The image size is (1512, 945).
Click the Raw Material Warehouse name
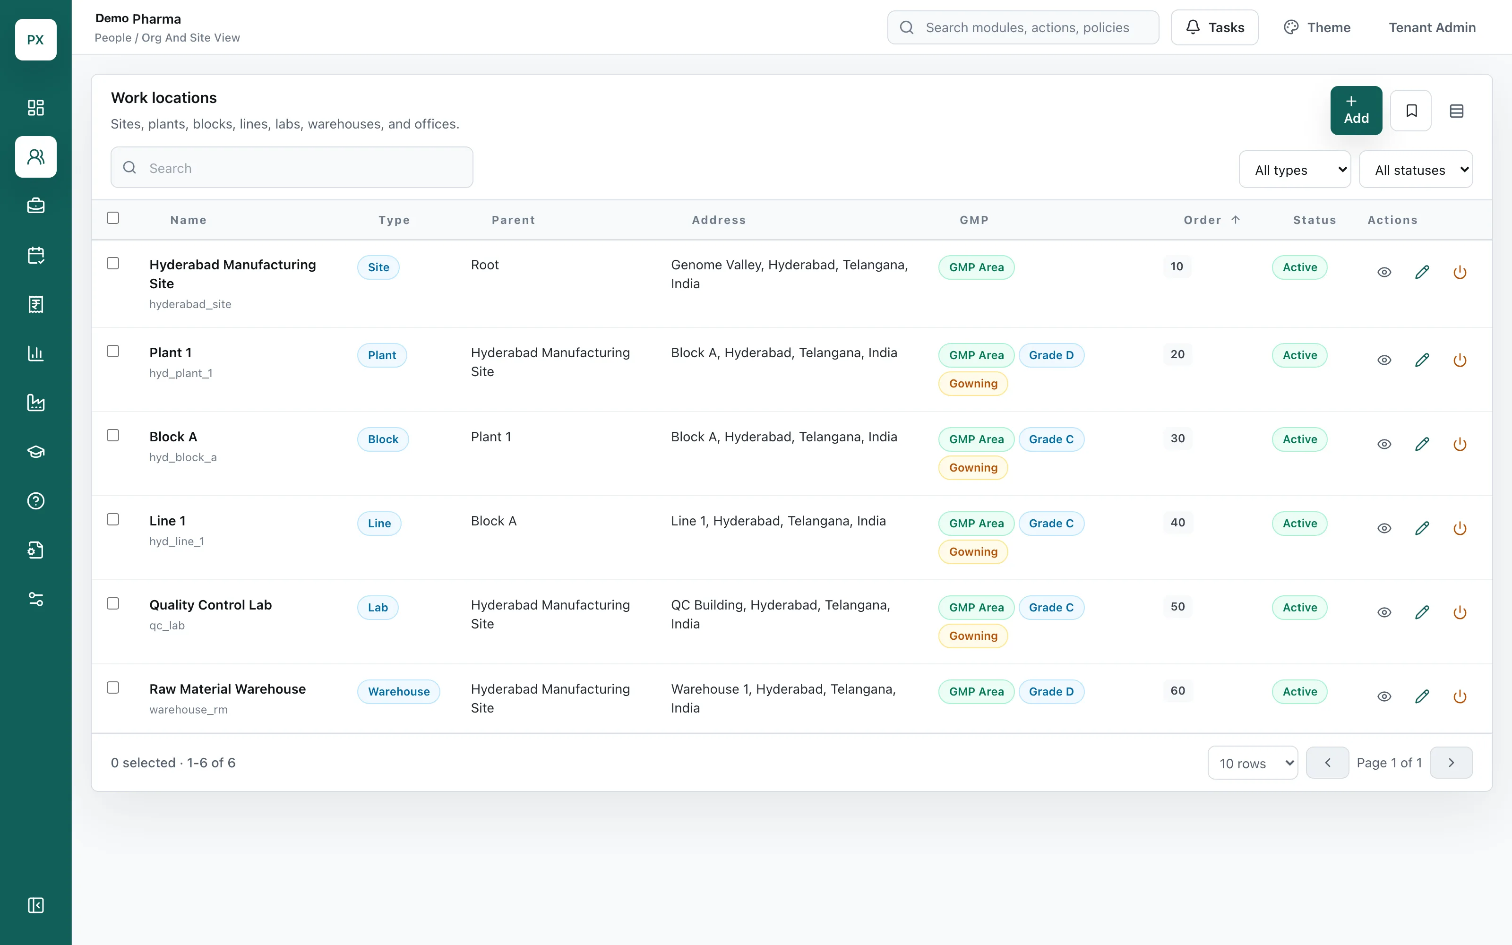tap(227, 689)
